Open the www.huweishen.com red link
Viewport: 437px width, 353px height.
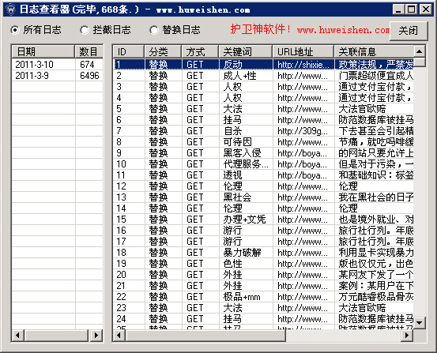(343, 29)
